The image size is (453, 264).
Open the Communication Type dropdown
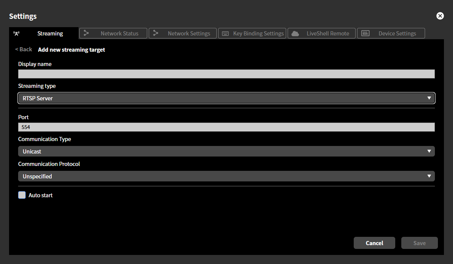coord(226,151)
